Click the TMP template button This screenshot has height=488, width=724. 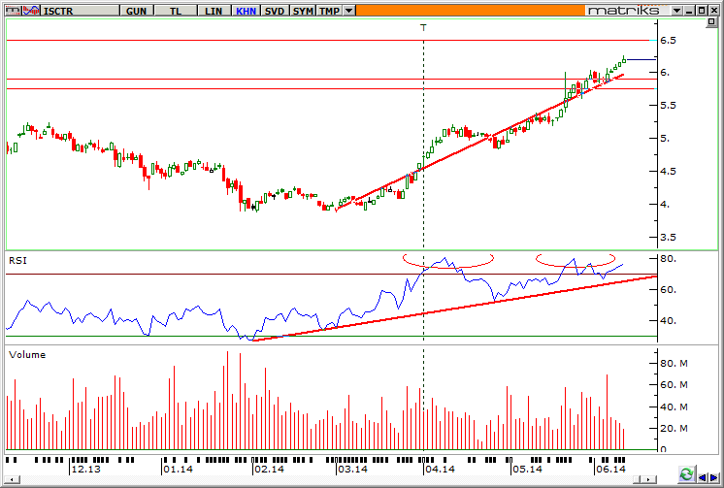(330, 10)
